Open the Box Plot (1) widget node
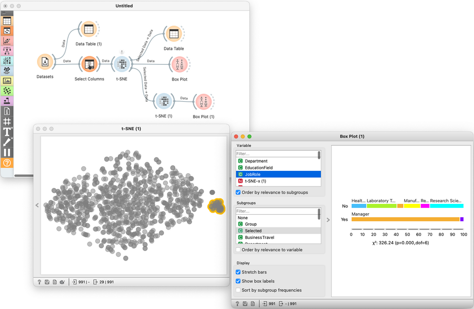 [x=203, y=102]
